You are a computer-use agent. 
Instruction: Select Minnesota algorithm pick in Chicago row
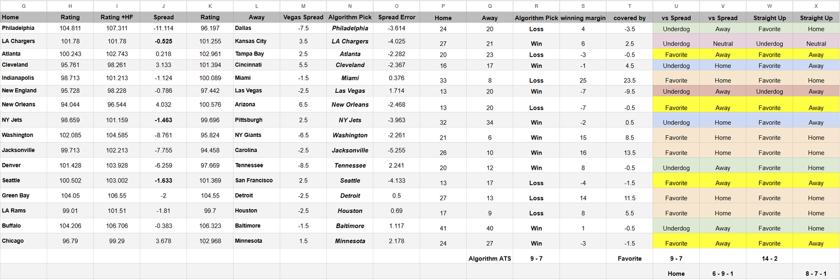[350, 241]
